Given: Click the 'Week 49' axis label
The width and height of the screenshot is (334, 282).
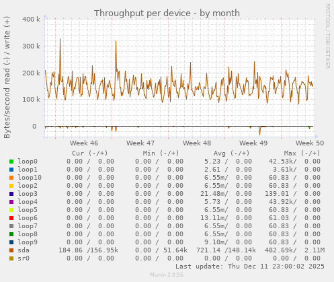Looking at the screenshot, I should click(253, 143).
